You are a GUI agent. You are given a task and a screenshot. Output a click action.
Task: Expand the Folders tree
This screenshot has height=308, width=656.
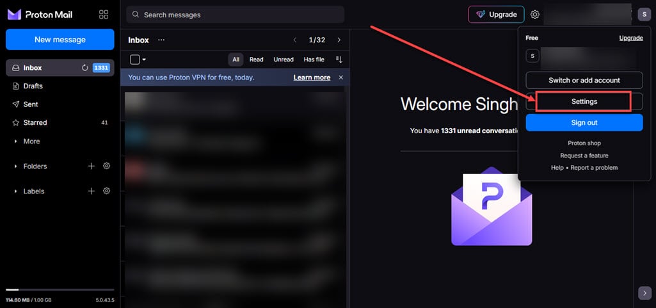[x=16, y=166]
